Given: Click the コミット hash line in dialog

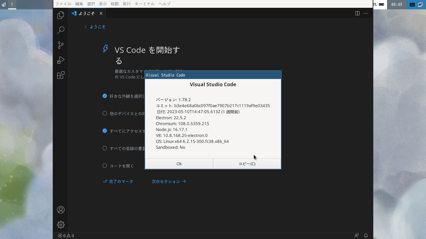Looking at the screenshot, I should (213, 106).
